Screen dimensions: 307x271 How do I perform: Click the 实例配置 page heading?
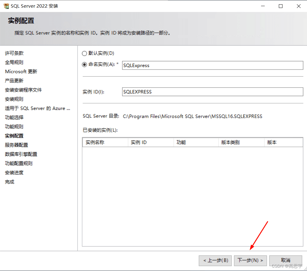click(x=21, y=21)
